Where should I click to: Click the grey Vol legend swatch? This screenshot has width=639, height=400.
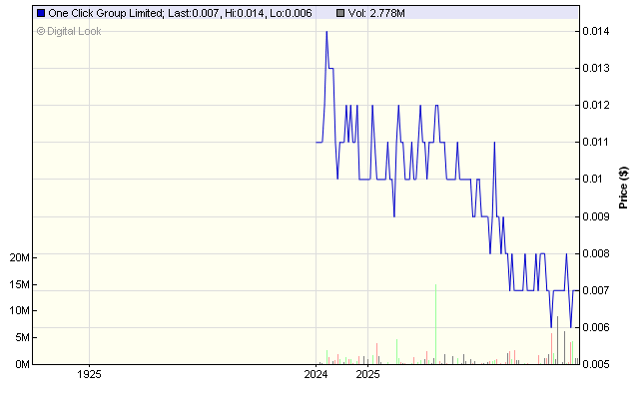pos(340,13)
